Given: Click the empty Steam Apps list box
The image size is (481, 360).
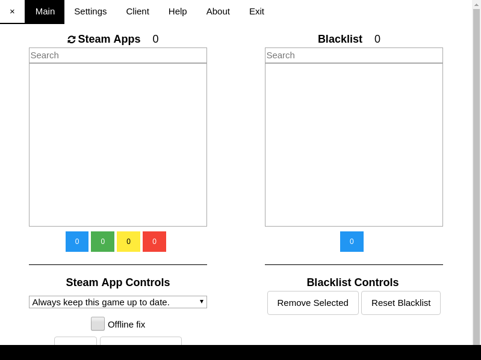Looking at the screenshot, I should coord(118,145).
